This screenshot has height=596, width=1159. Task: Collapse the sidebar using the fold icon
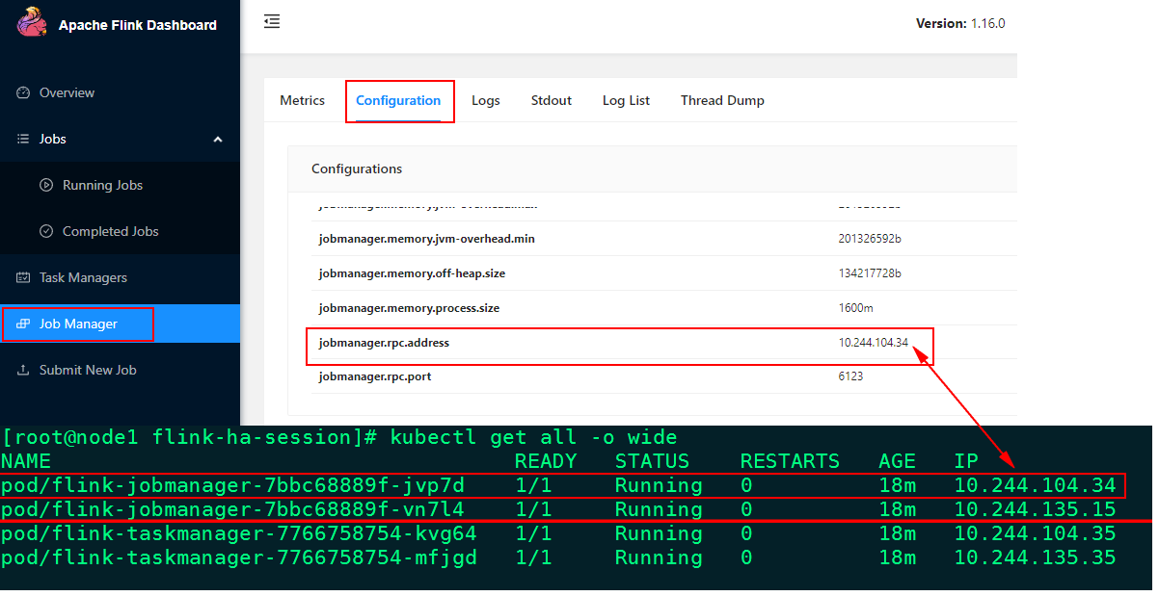[x=272, y=21]
